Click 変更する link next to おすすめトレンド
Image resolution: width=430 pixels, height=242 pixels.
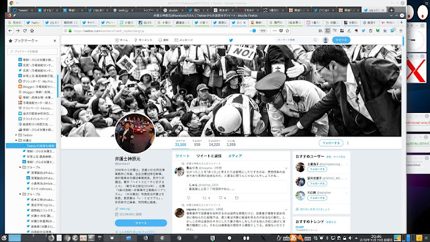331,222
